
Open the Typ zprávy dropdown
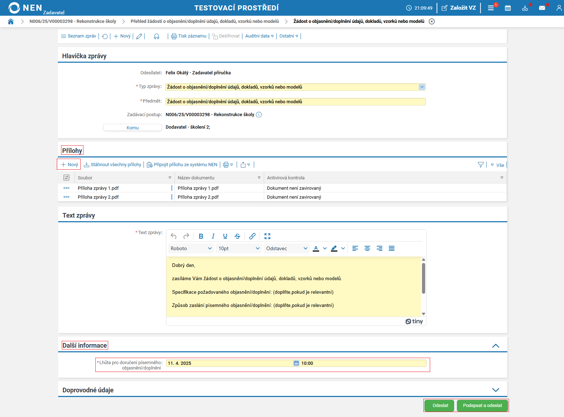(x=422, y=87)
